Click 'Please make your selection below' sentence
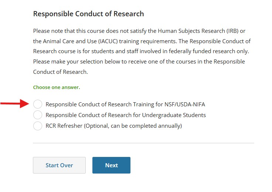Screen dimensions: 272x192 [74, 62]
